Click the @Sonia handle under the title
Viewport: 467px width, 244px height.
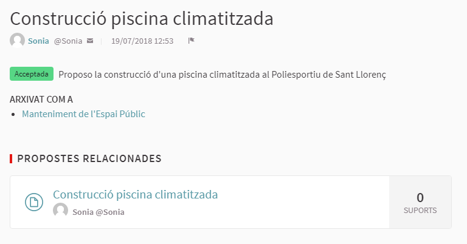tap(67, 41)
